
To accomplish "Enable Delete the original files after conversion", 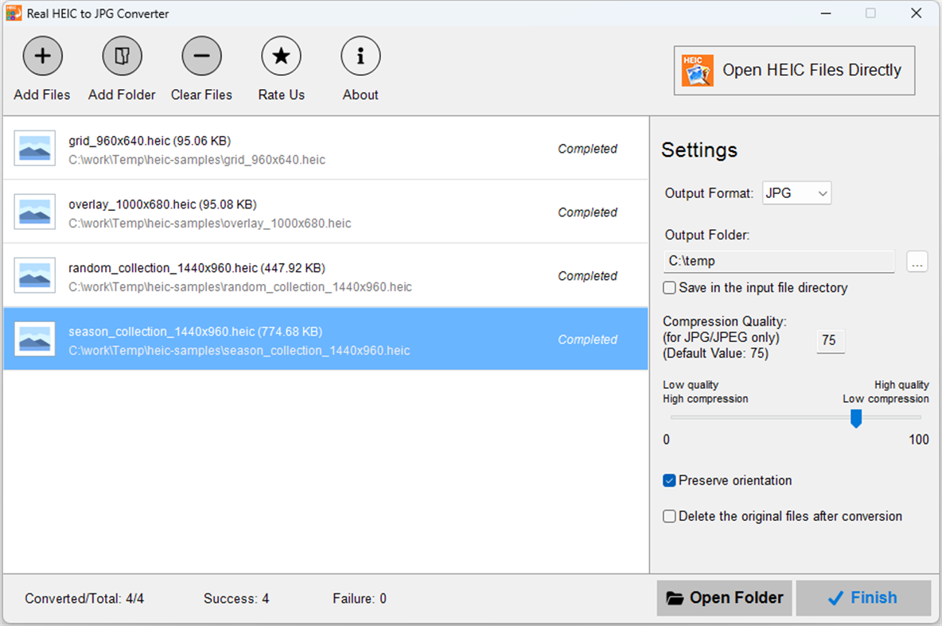I will [x=669, y=516].
